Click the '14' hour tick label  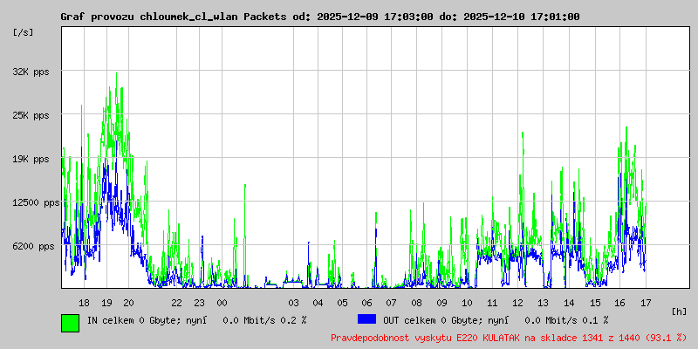[x=569, y=303]
